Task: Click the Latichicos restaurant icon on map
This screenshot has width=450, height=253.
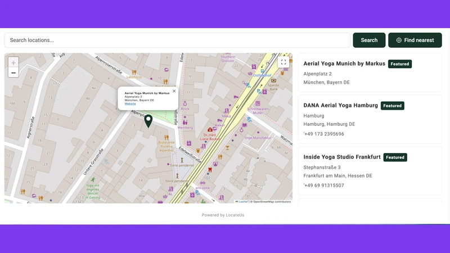Action: coord(134,73)
